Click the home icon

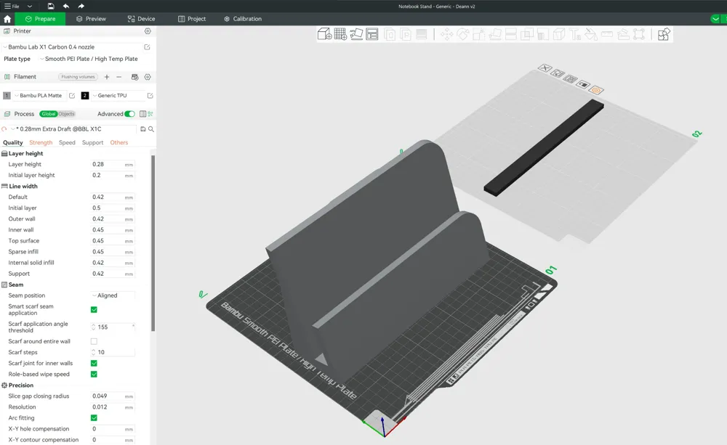pyautogui.click(x=7, y=19)
